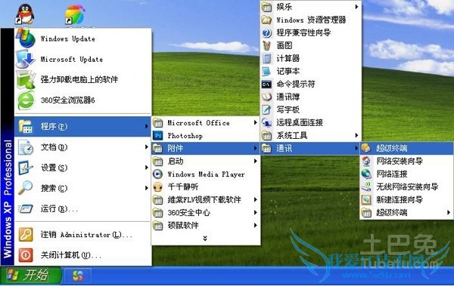Select highlighted 超级终端 menu entry
The width and height of the screenshot is (454, 286).
tap(406, 148)
